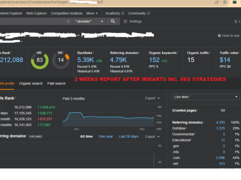Expand the More menu
The image size is (241, 180).
(92, 13)
